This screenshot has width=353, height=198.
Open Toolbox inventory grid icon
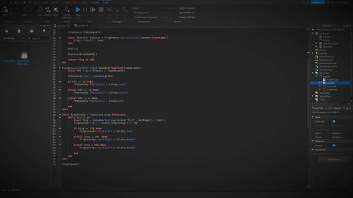click(x=19, y=31)
